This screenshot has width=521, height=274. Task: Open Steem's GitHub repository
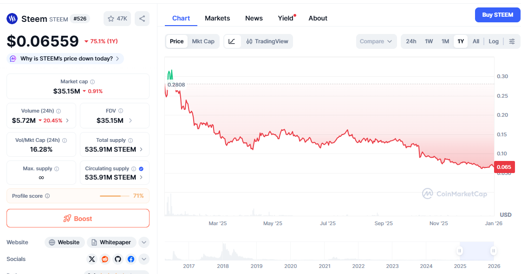click(118, 259)
